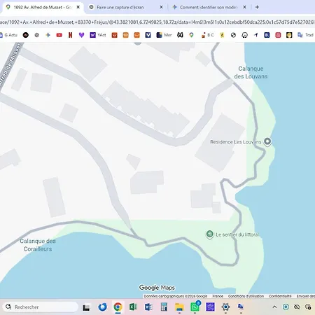
Task: Open the purple heart bookmark
Action: [x=81, y=35]
